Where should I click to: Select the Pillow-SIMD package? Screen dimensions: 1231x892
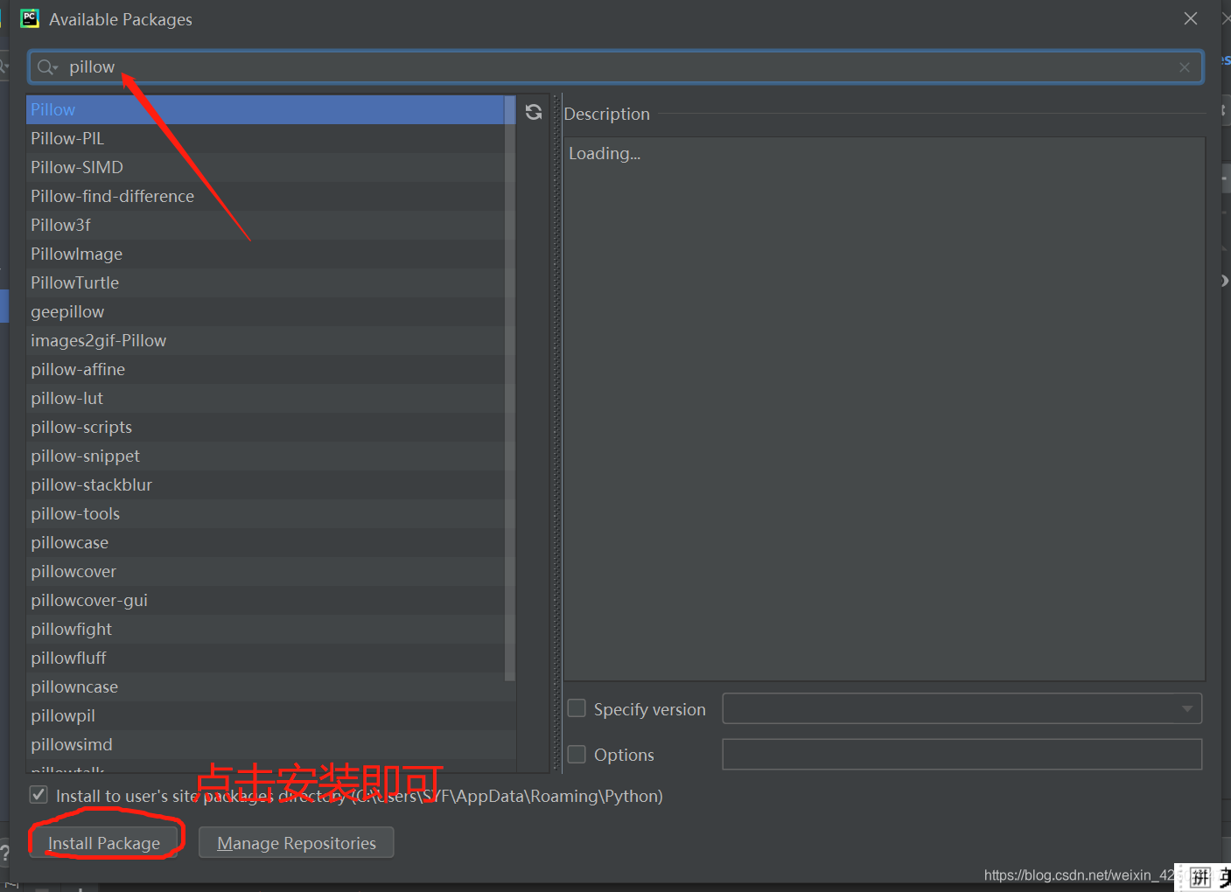(266, 167)
